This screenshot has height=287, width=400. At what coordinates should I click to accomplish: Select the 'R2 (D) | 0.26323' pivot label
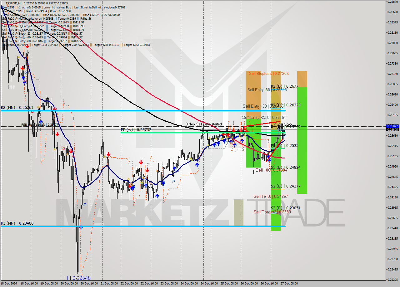pos(286,105)
